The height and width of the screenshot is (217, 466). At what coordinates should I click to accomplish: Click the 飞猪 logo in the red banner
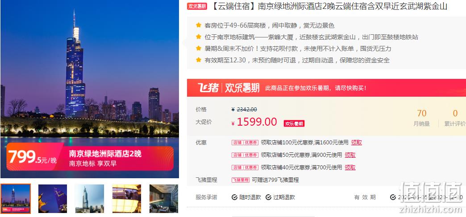[x=208, y=88]
